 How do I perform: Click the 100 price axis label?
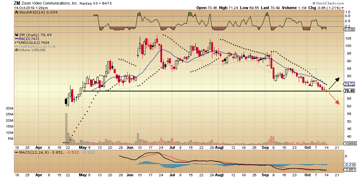click(x=348, y=46)
